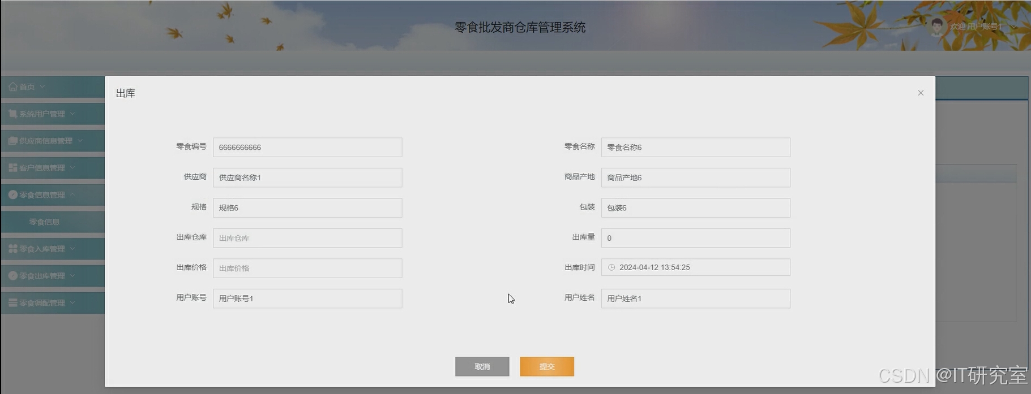Click the 提交 button

click(547, 366)
